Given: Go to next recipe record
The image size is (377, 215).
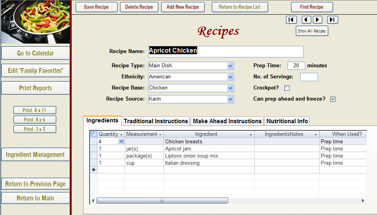Looking at the screenshot, I should pyautogui.click(x=317, y=20).
